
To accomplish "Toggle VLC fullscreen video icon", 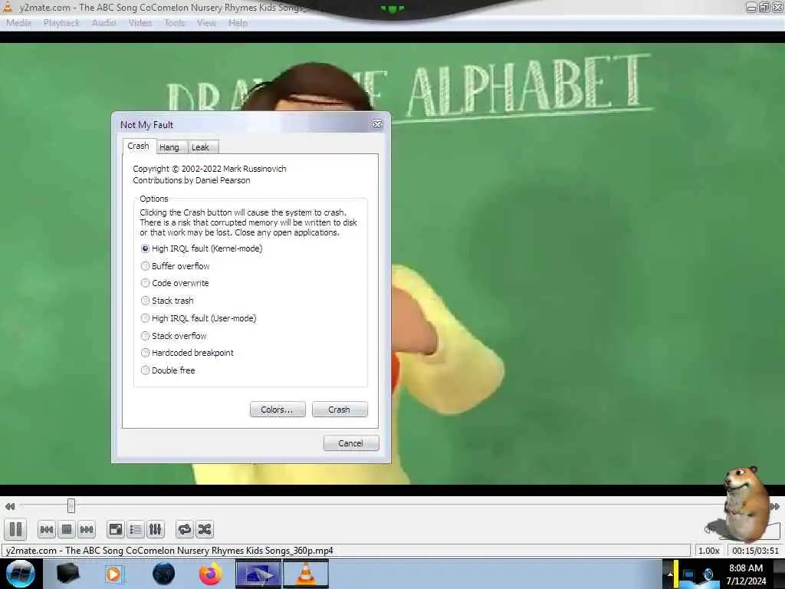I will click(x=116, y=529).
